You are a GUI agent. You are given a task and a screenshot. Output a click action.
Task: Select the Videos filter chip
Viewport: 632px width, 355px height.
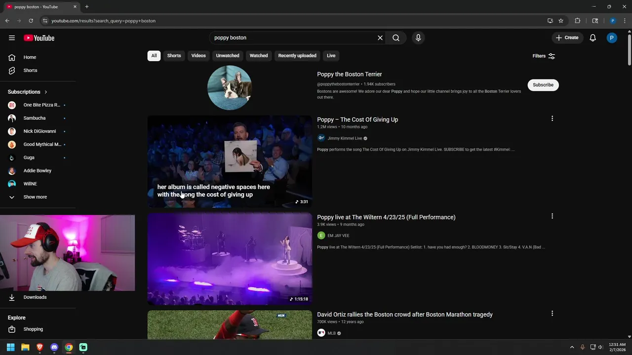coord(198,56)
